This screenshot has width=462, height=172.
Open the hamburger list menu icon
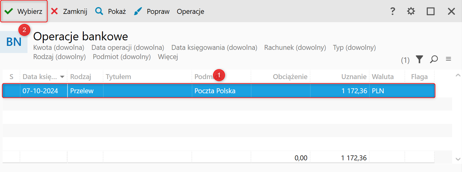[448, 59]
